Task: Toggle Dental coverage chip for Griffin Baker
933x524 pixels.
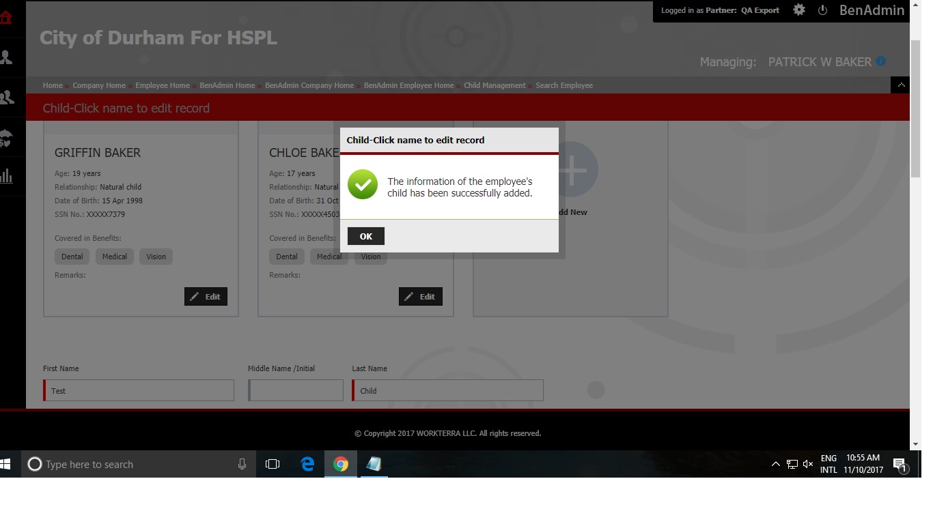Action: click(72, 257)
